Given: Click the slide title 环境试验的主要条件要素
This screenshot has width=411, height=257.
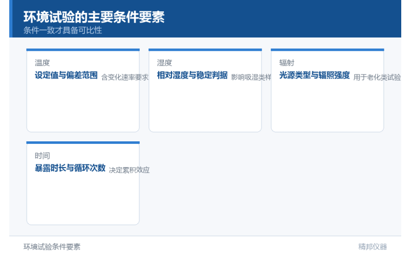Looking at the screenshot, I should [94, 17].
